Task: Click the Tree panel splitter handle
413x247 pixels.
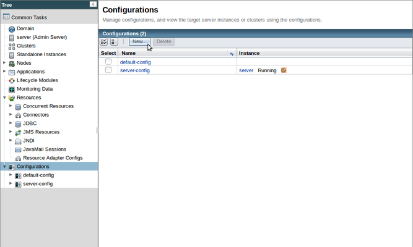Action: pos(97,130)
